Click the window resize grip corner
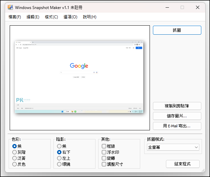The image size is (210, 177). point(203,170)
